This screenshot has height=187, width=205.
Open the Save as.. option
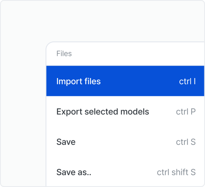(74, 172)
